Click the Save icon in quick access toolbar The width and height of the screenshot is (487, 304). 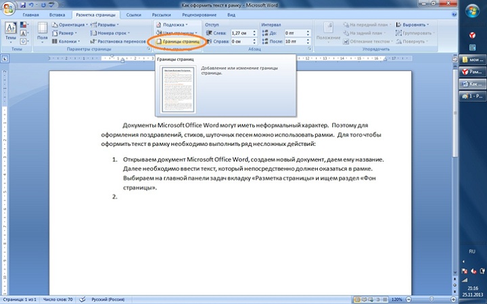[23, 5]
